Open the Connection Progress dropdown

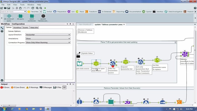(48, 43)
